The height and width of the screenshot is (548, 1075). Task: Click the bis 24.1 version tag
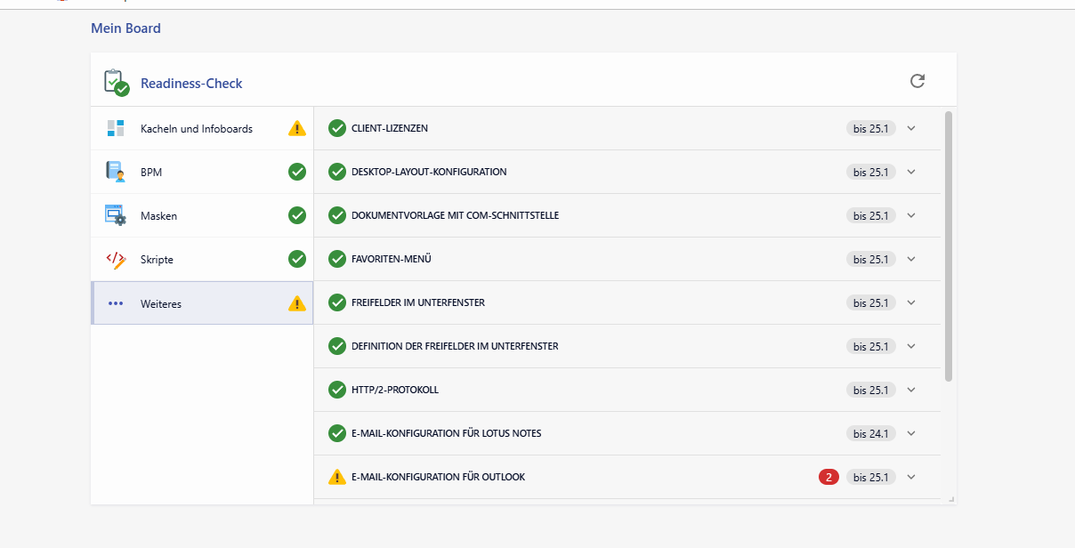pyautogui.click(x=870, y=433)
